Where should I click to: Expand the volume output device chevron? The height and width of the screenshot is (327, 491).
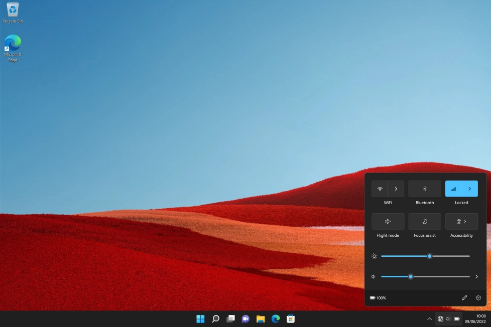tap(476, 277)
